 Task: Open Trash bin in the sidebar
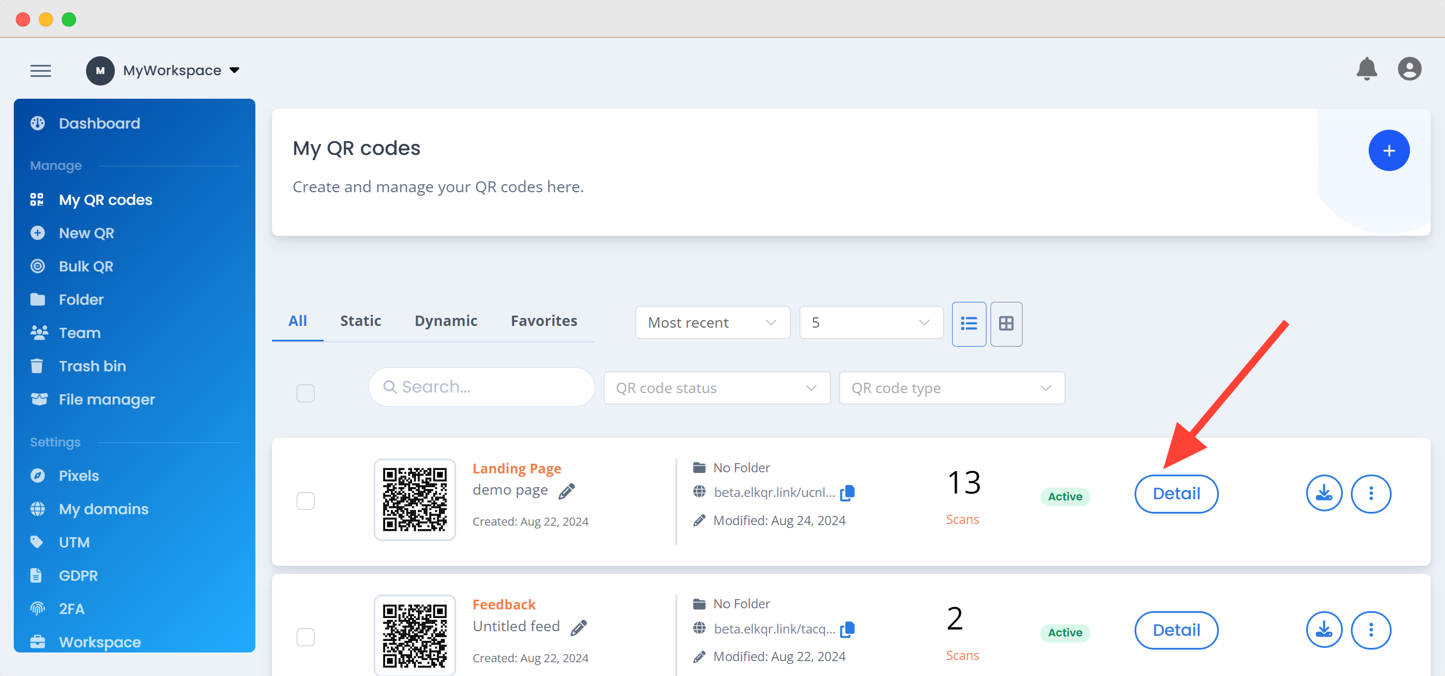[x=92, y=366]
